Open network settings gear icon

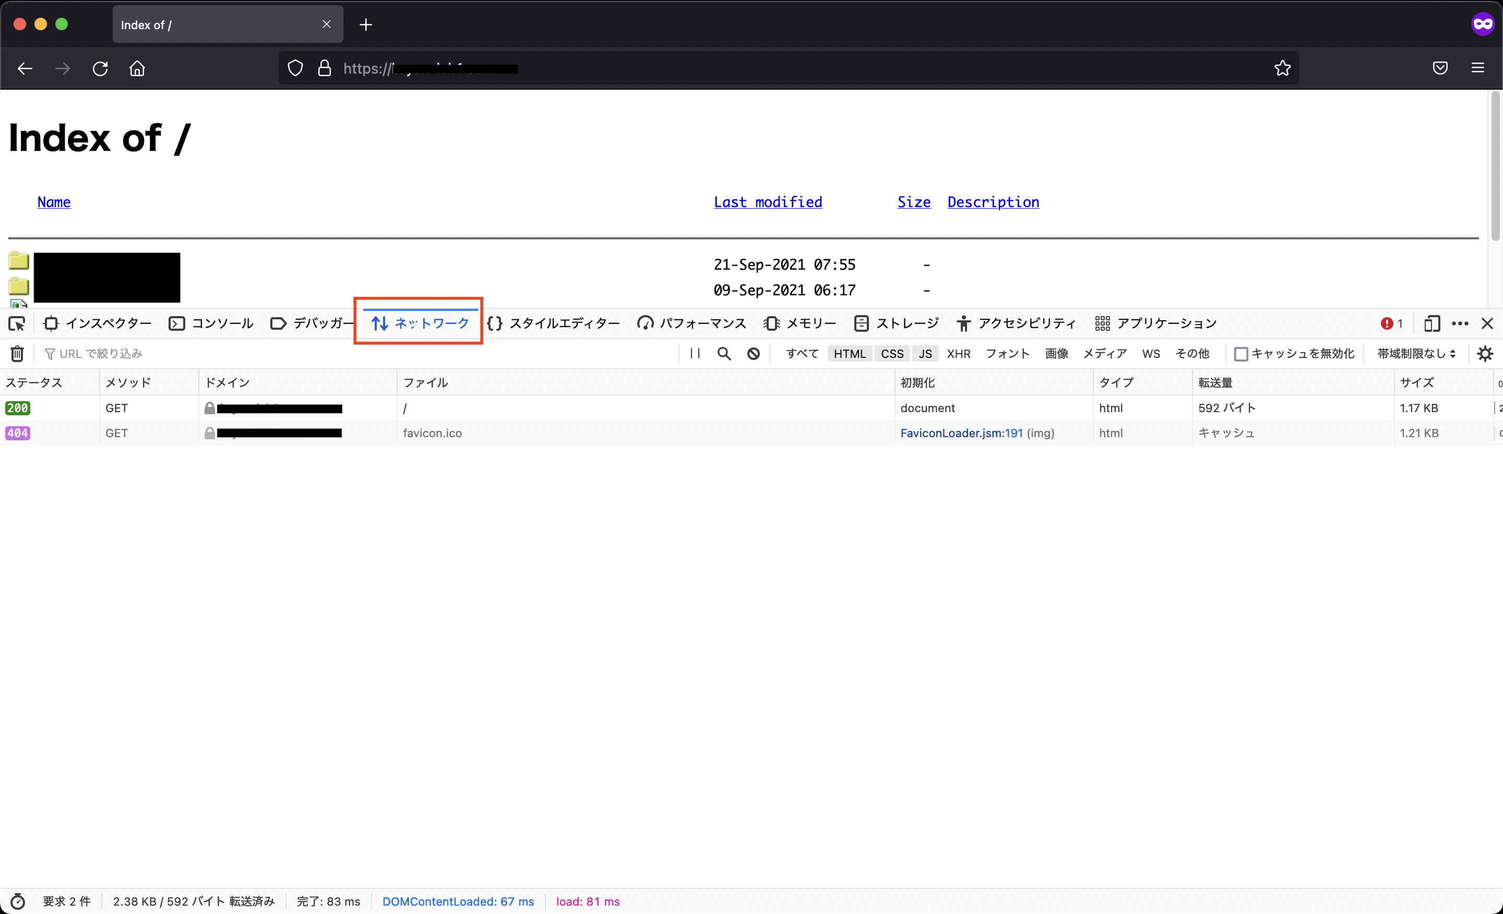pyautogui.click(x=1485, y=354)
